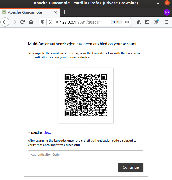172x180 pixels.
Task: Open the Library icon in the toolbar
Action: 139,22
